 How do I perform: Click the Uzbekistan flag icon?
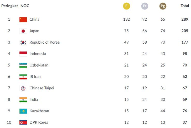23,65
